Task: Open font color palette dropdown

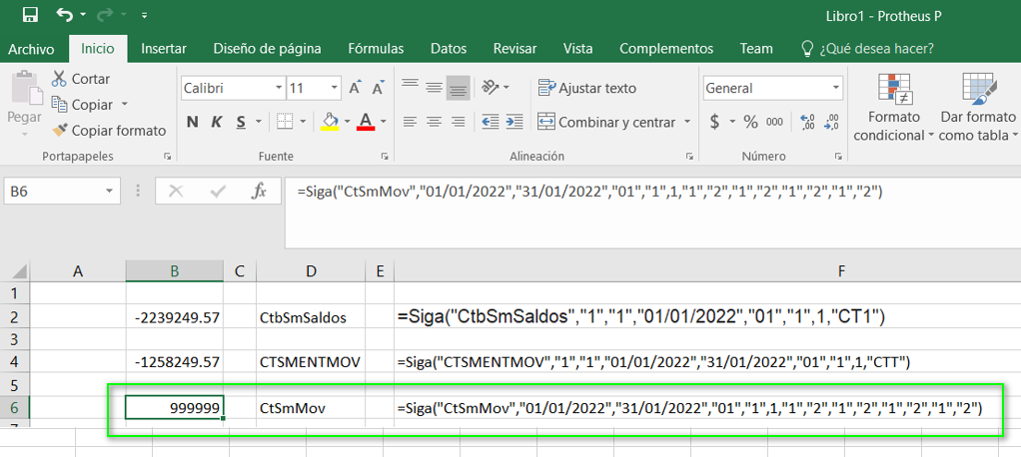Action: pyautogui.click(x=383, y=122)
